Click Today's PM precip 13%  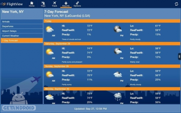tap(158, 34)
